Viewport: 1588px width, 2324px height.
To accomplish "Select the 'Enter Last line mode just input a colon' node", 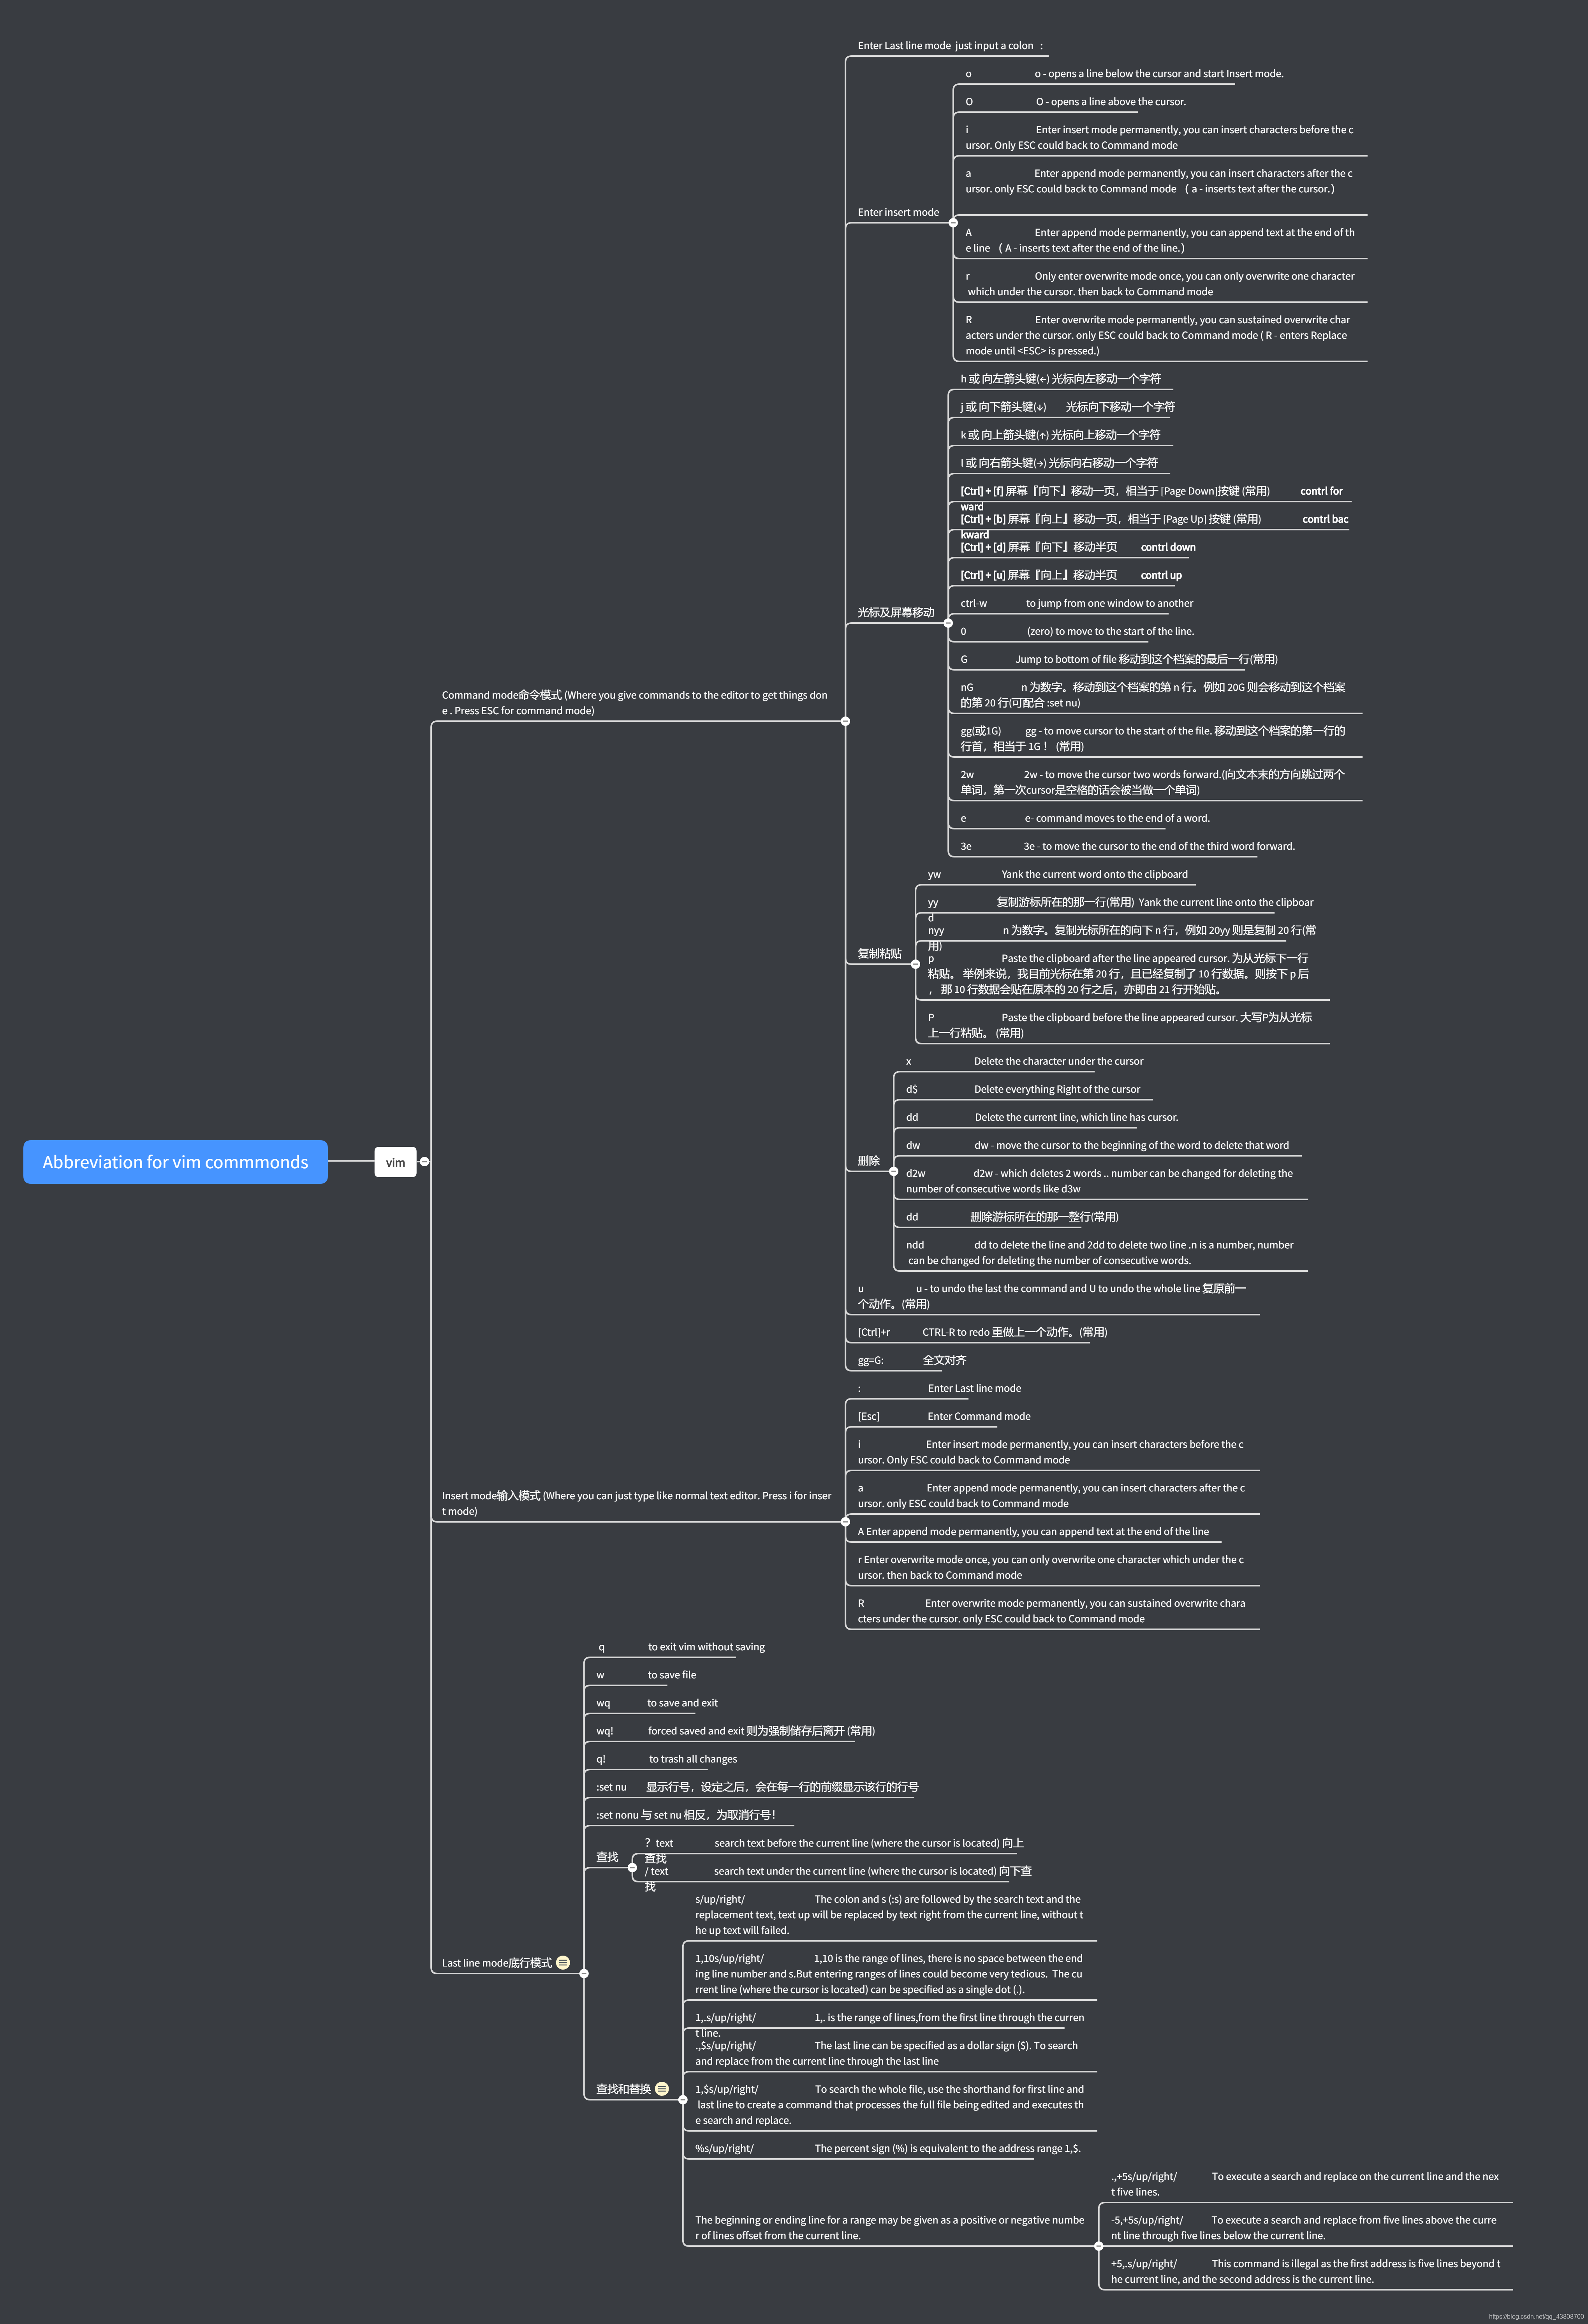I will click(950, 46).
